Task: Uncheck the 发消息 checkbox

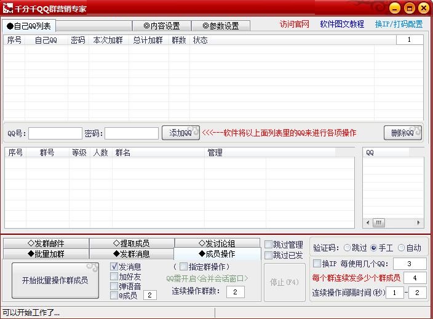Action: 114,267
